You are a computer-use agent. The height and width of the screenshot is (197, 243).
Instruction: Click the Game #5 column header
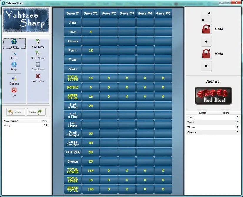[x=163, y=14]
